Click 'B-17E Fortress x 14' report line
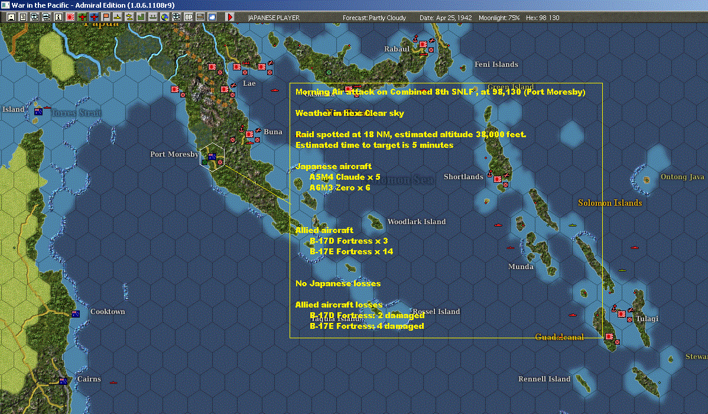Image resolution: width=708 pixels, height=414 pixels. tap(351, 251)
